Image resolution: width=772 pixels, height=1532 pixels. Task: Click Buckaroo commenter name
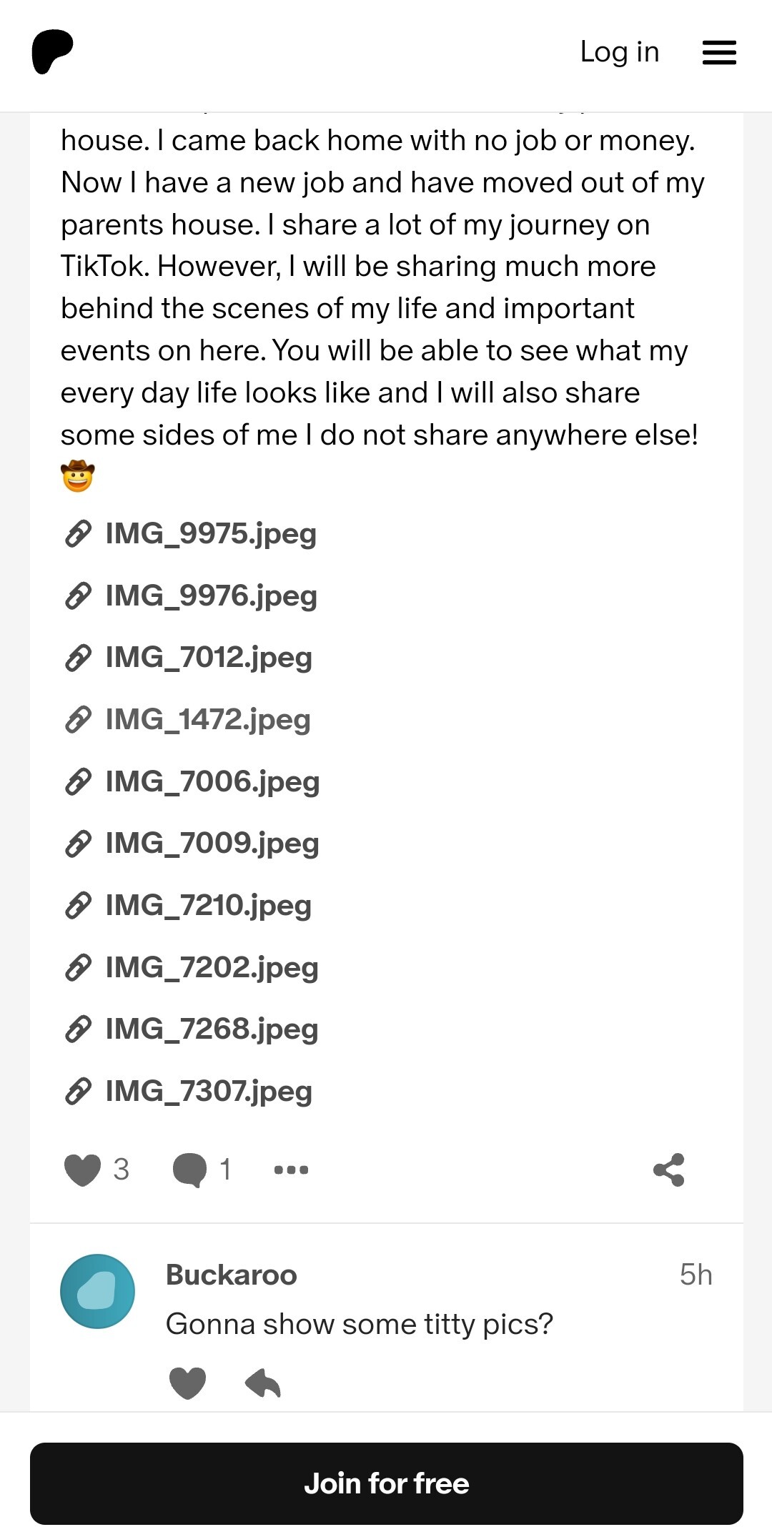[x=231, y=1275]
